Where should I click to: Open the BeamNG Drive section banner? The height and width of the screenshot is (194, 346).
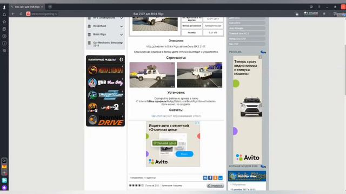click(105, 120)
